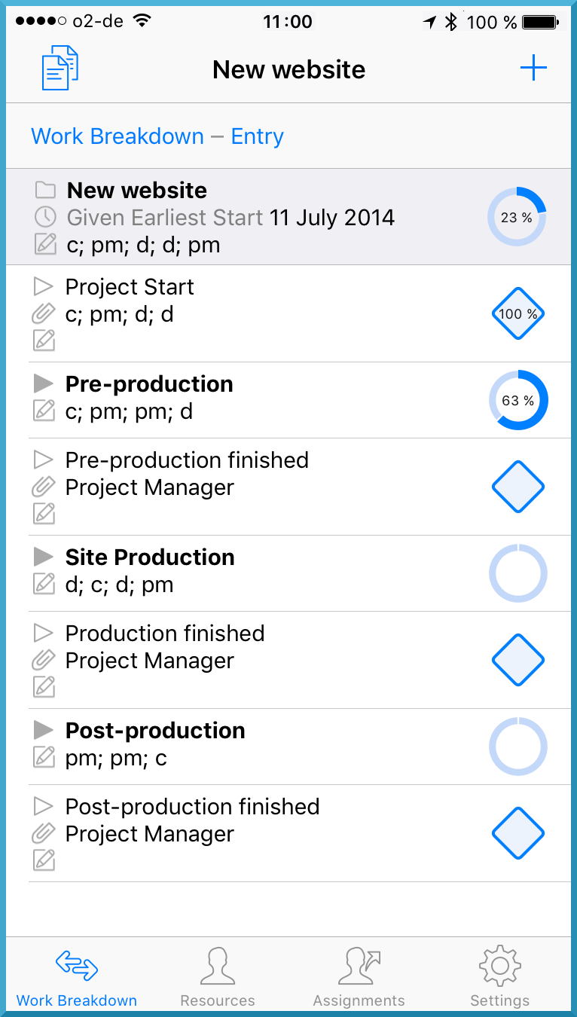577x1017 pixels.
Task: Click the triangle beside Pre-production finished
Action: [x=44, y=460]
